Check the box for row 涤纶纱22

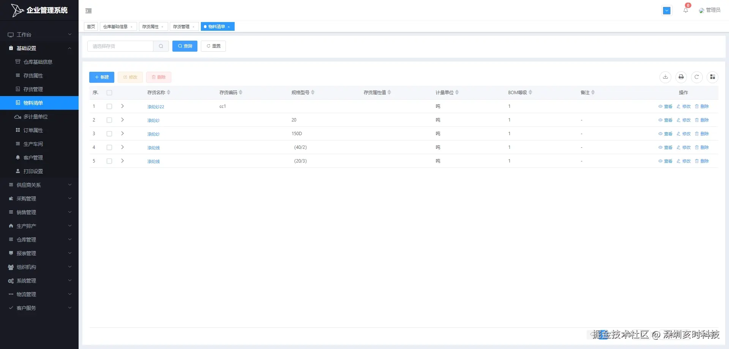109,107
